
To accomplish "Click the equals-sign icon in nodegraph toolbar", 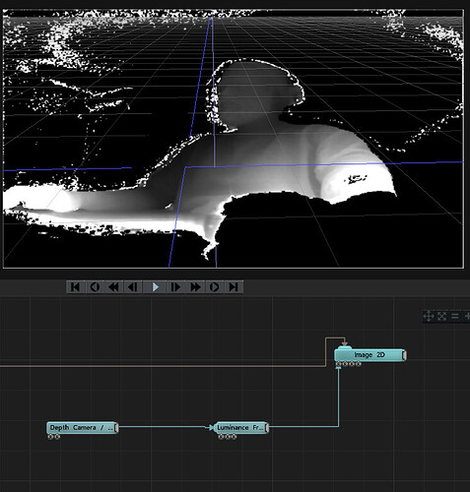I will [x=454, y=316].
